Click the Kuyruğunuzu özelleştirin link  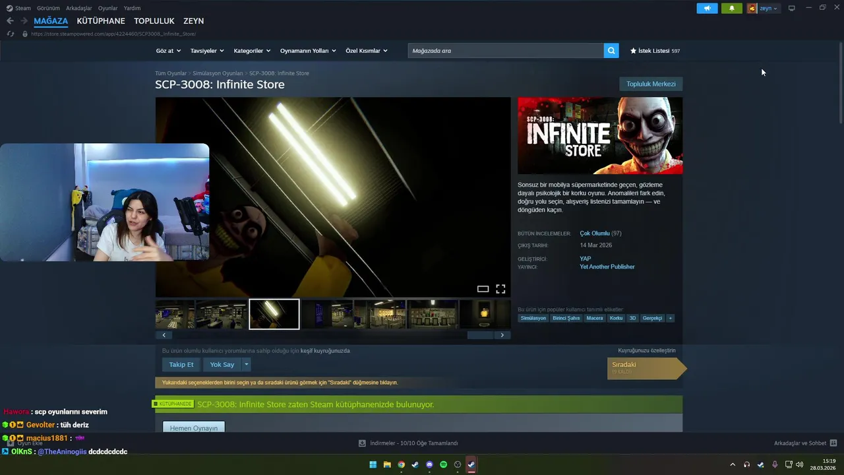click(647, 350)
